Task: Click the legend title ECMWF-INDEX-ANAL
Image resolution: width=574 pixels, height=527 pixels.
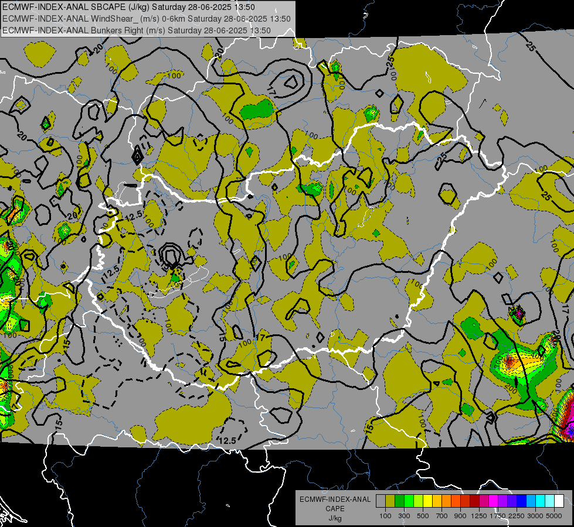Action: 335,499
